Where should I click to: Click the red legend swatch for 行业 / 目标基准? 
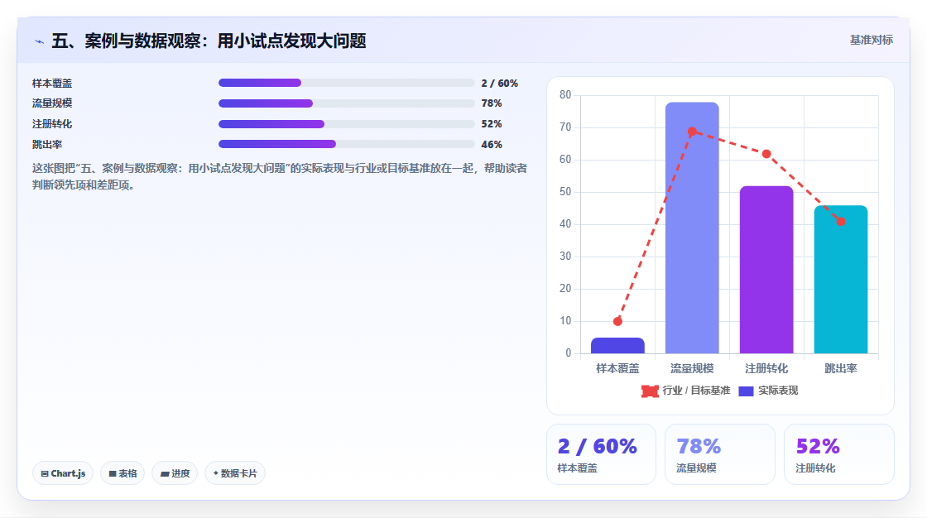pyautogui.click(x=650, y=391)
